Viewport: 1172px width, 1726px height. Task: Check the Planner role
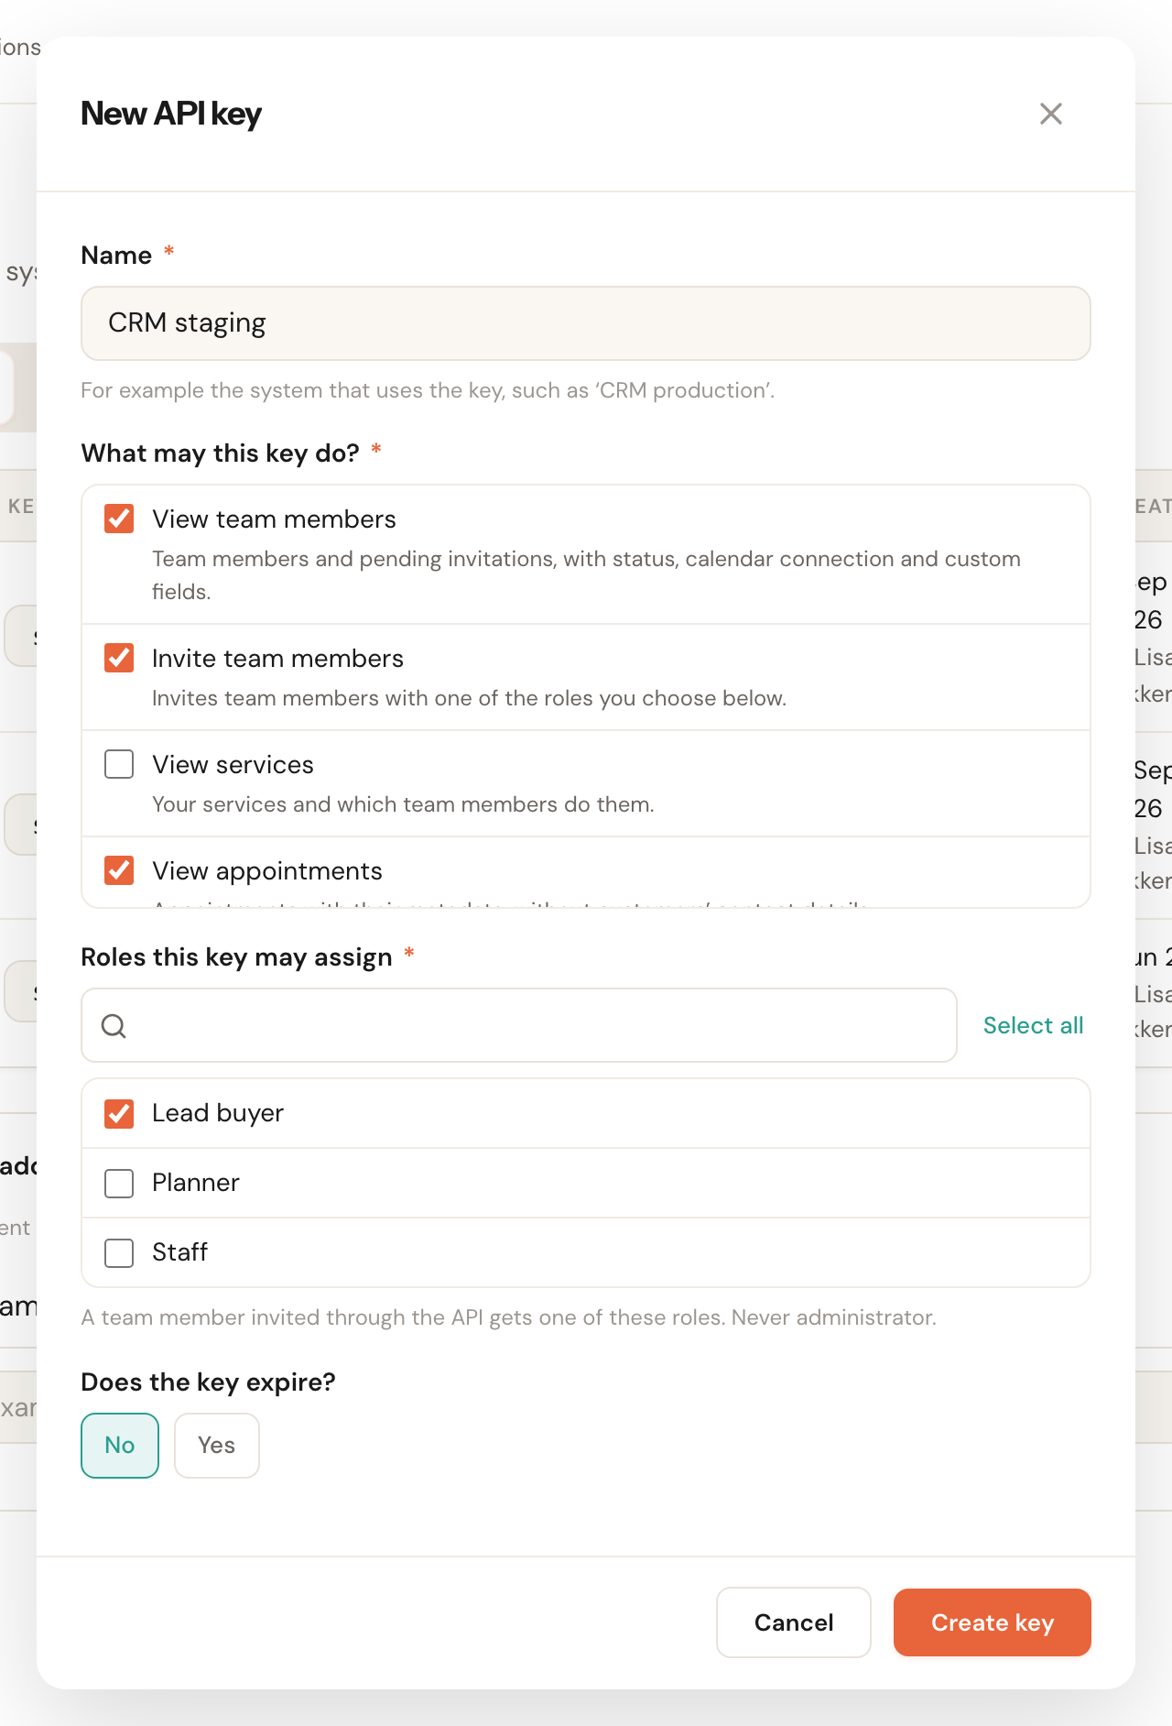pos(119,1184)
